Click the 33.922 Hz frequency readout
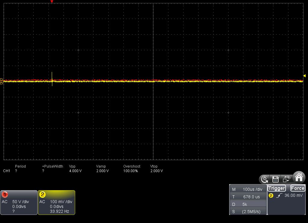The image size is (308, 223). click(x=59, y=211)
